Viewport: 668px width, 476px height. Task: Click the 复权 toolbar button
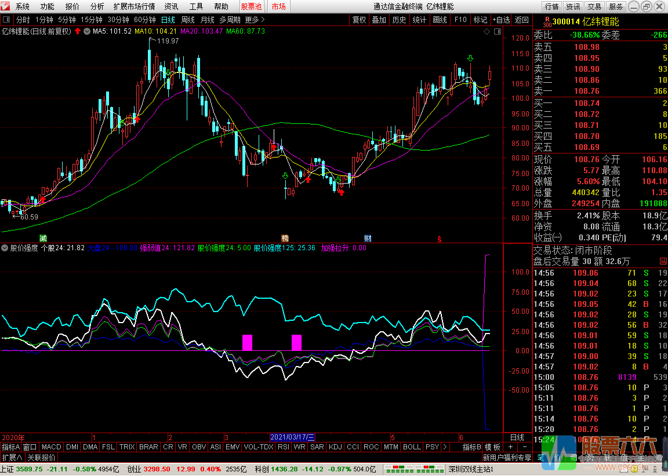tap(359, 20)
